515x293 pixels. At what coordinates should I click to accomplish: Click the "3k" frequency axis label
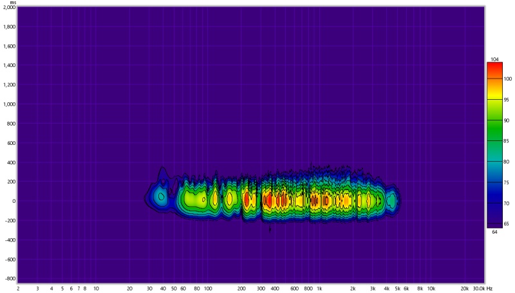(x=373, y=288)
